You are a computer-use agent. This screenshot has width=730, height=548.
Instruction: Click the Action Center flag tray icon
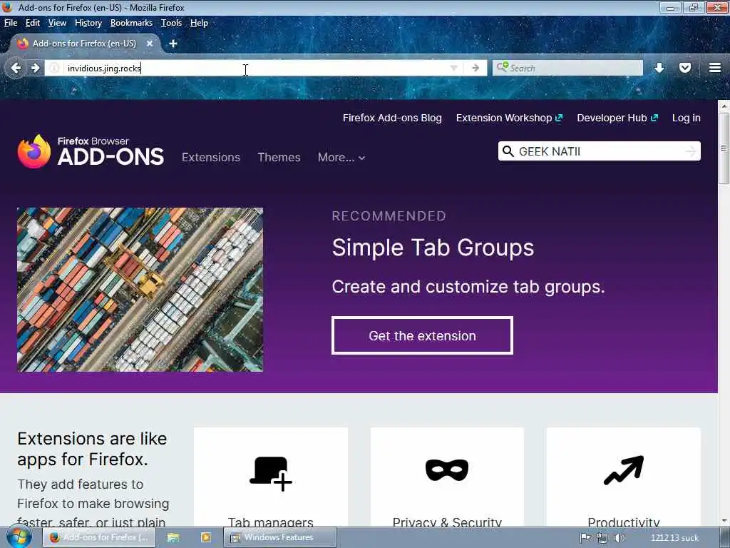585,538
